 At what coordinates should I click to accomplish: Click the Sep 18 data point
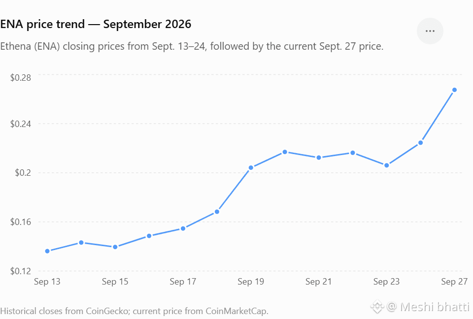(217, 212)
